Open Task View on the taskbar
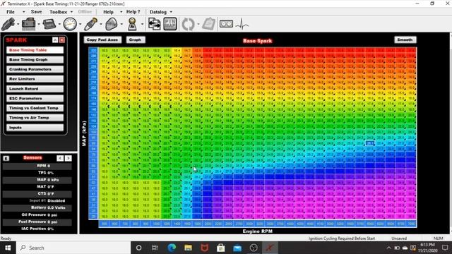The width and height of the screenshot is (452, 254). click(x=155, y=248)
